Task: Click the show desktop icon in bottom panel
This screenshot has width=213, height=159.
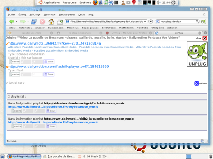Action: tap(3, 156)
